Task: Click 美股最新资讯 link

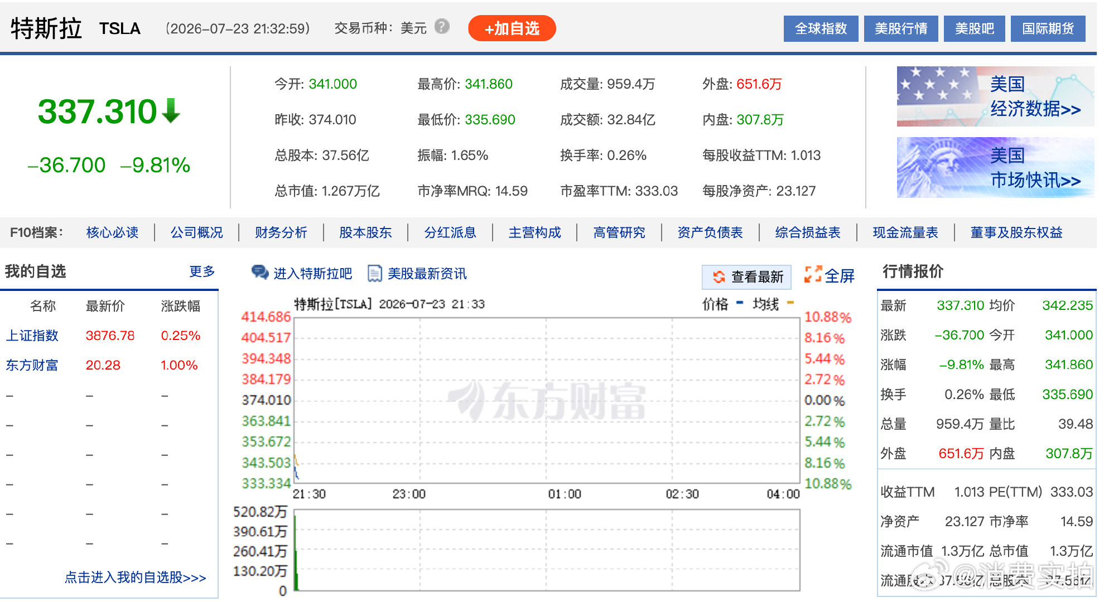Action: (427, 274)
